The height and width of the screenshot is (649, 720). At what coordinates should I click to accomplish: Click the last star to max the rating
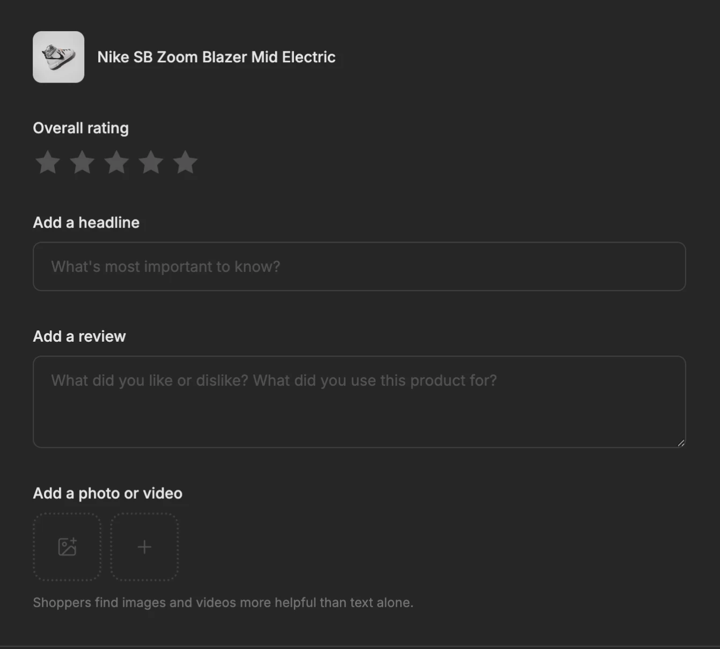click(x=185, y=162)
